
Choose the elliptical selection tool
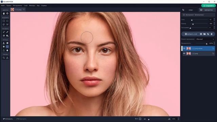(7, 21)
